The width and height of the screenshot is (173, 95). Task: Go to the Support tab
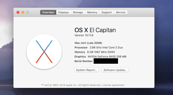106,12
